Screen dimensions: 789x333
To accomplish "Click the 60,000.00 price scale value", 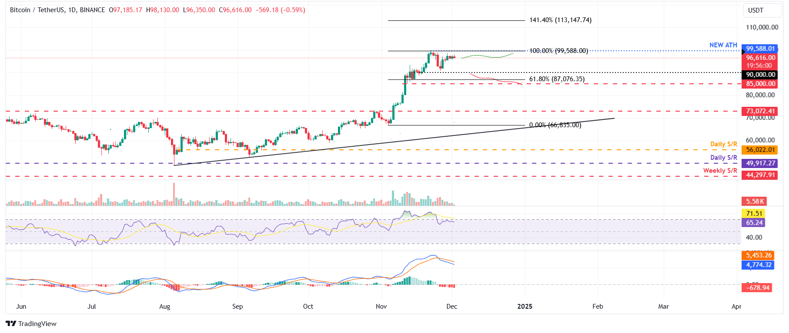I will pos(760,140).
